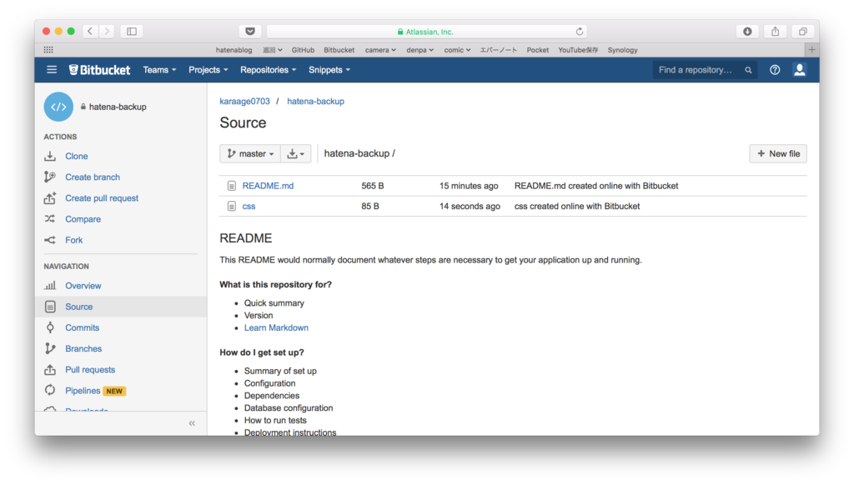
Task: Click the README.md file icon
Action: pos(232,186)
